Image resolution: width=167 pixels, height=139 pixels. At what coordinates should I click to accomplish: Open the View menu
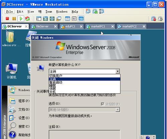[31, 11]
